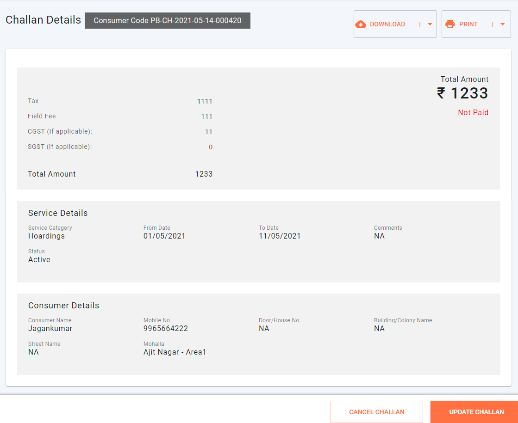
Task: Click the cloud download icon
Action: (x=361, y=25)
